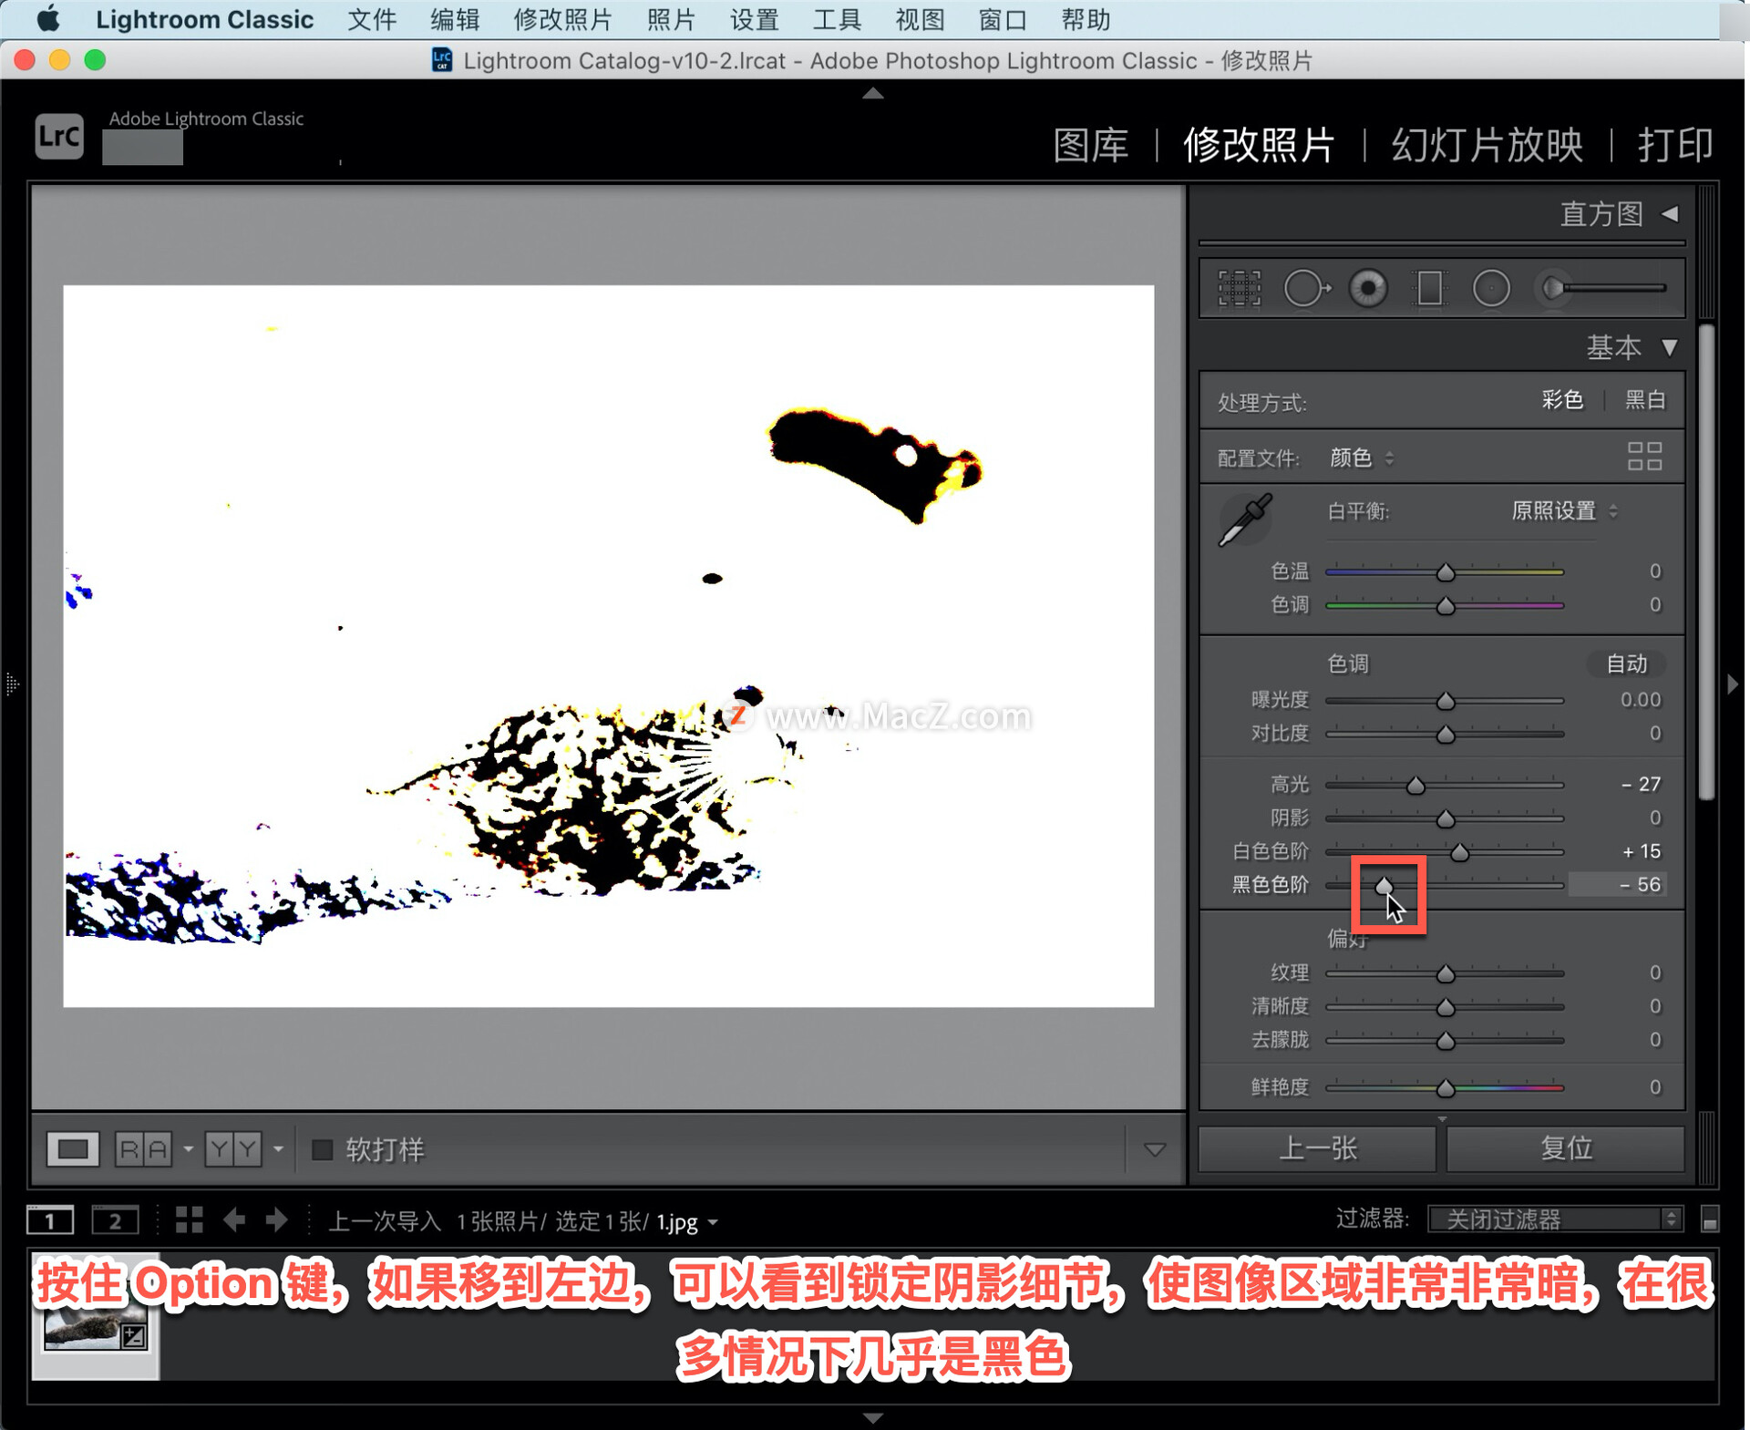Image resolution: width=1750 pixels, height=1430 pixels.
Task: Select main window display 1
Action: coord(49,1222)
